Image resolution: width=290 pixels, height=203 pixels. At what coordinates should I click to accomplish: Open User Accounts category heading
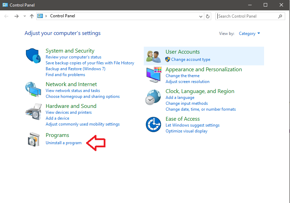coord(183,52)
